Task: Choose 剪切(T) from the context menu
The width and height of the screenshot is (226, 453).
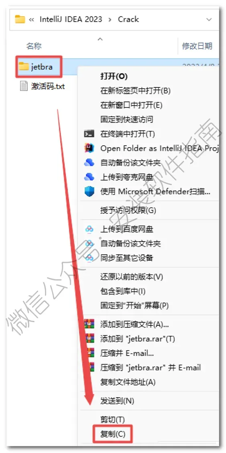Action: 112,419
